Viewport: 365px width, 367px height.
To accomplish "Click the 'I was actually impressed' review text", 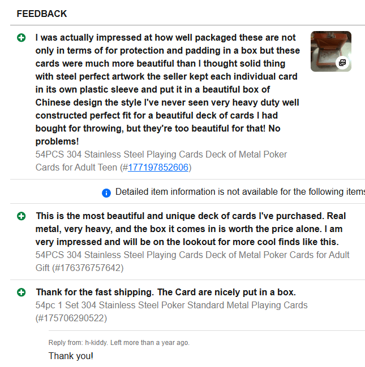I will point(168,89).
